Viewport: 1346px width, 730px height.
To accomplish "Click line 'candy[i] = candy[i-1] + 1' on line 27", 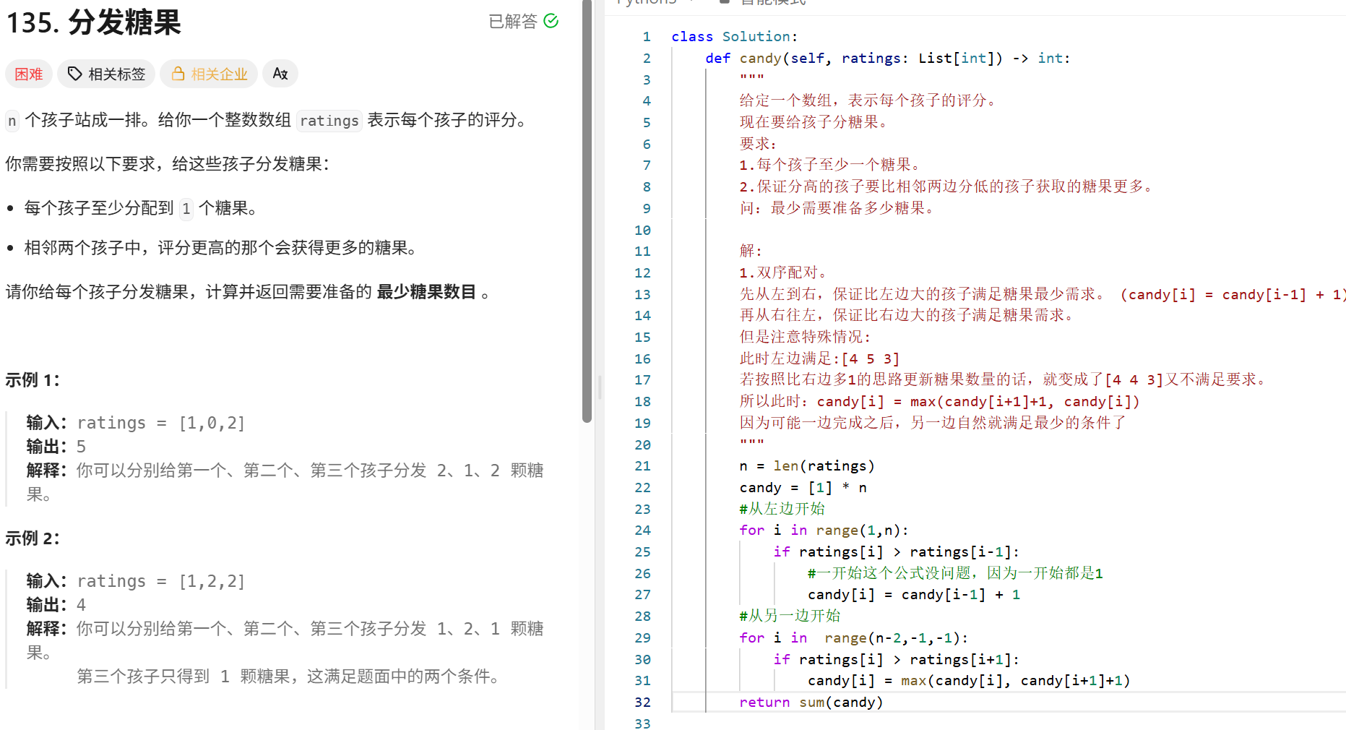I will 914,595.
